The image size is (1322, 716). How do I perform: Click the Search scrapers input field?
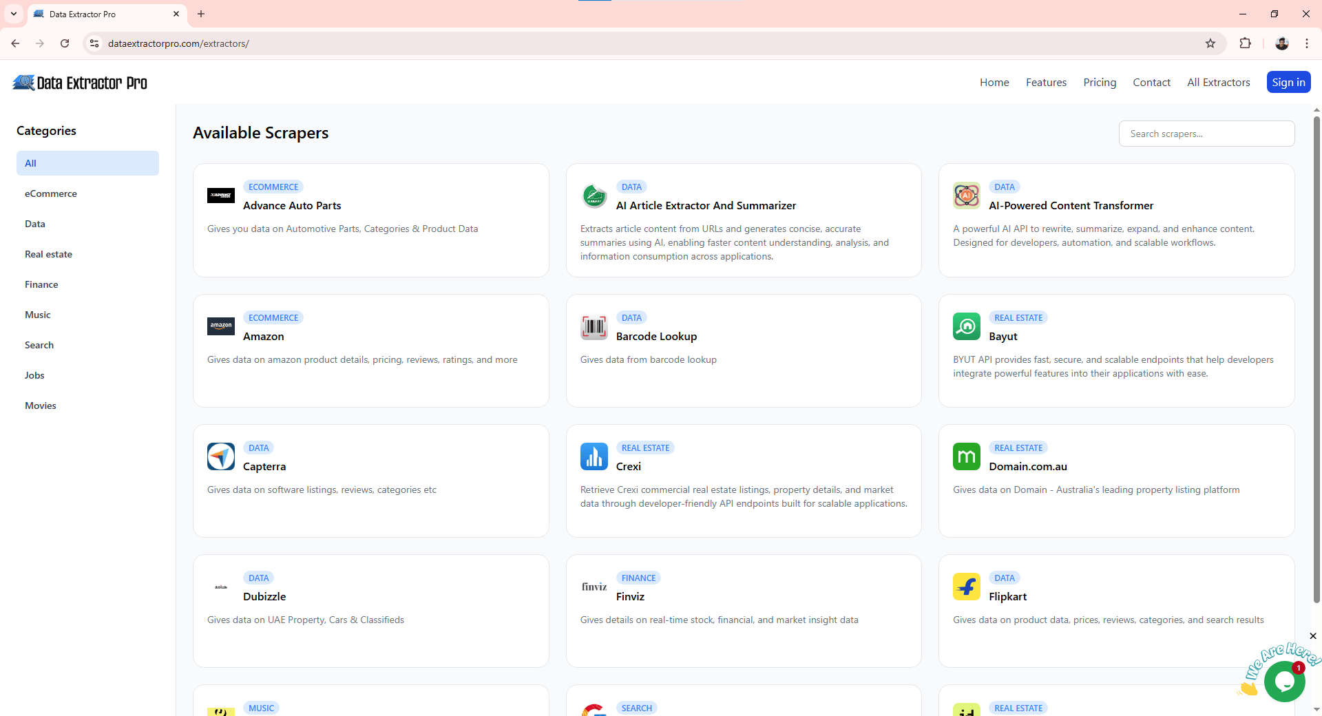(x=1206, y=134)
